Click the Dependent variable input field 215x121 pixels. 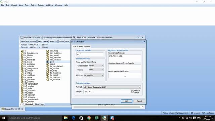tap(90, 54)
